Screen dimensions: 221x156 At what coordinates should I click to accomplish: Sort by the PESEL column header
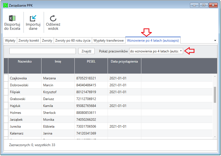click(x=91, y=66)
